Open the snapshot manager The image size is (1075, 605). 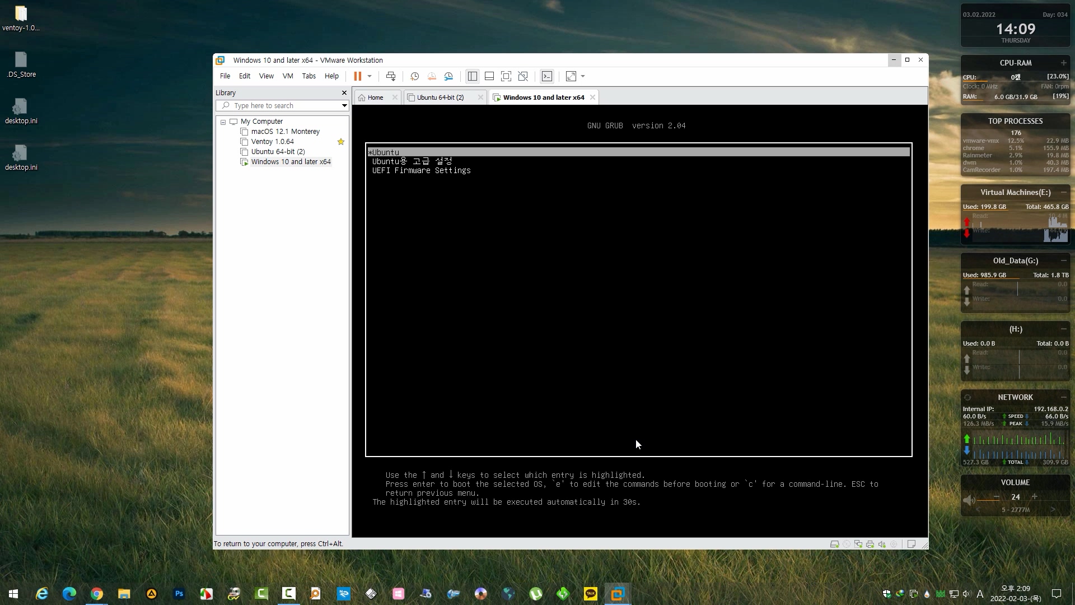coord(448,76)
